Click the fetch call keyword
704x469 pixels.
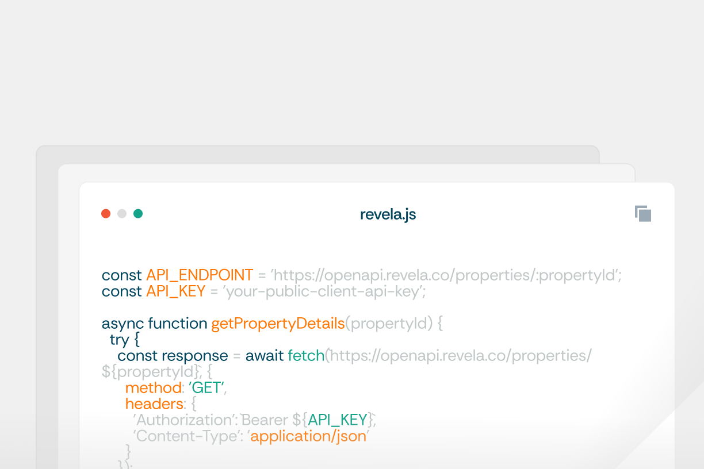coord(306,355)
